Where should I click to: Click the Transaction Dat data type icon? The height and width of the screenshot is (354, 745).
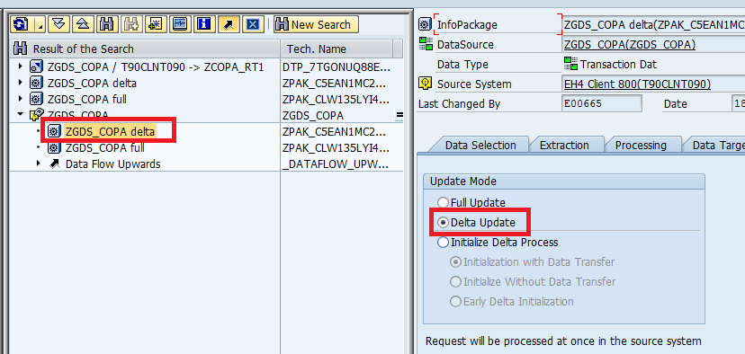coord(570,64)
